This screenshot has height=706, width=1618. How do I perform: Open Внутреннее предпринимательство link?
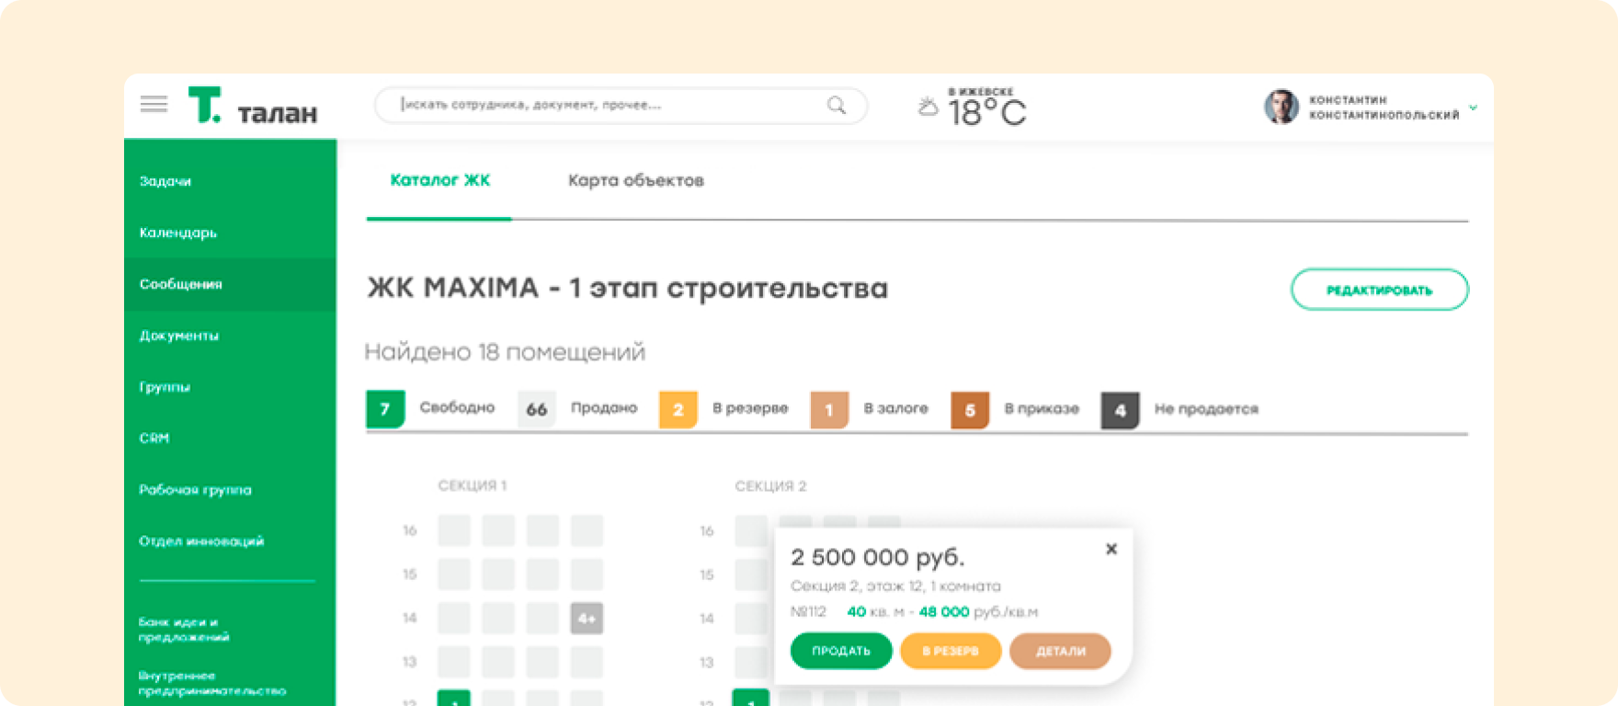[212, 683]
